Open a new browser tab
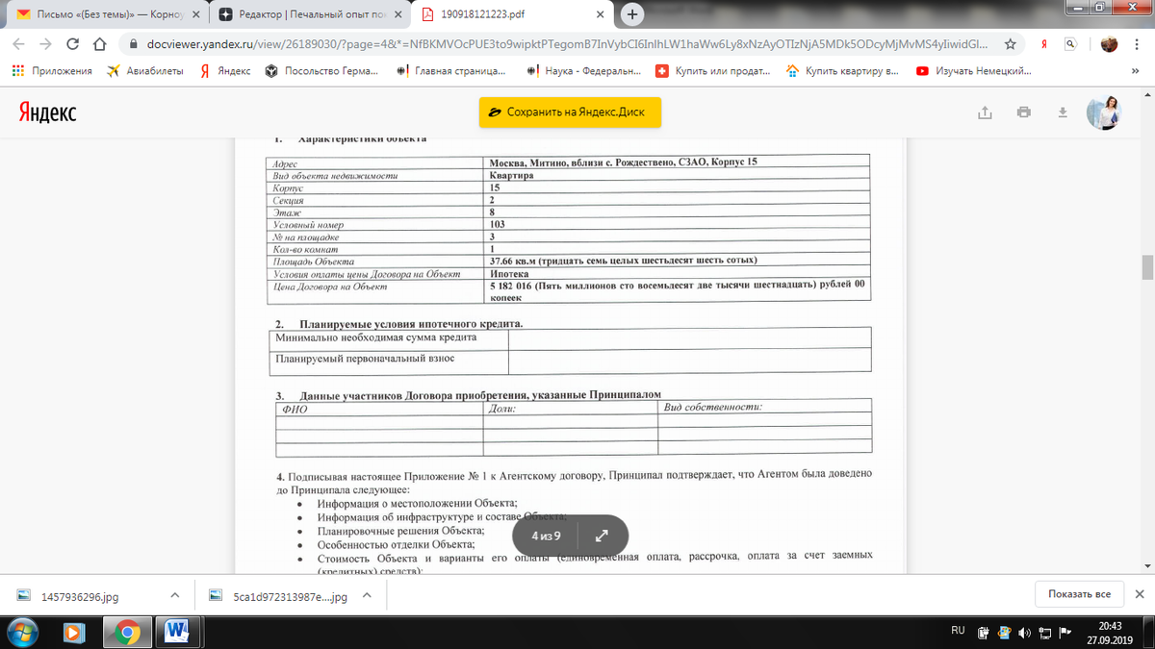 point(632,14)
